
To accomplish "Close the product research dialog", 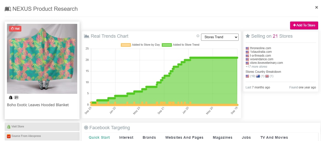I will tap(316, 7).
